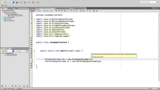Close the JavaApplication5.java tab
The image size is (160, 90).
click(53, 8)
